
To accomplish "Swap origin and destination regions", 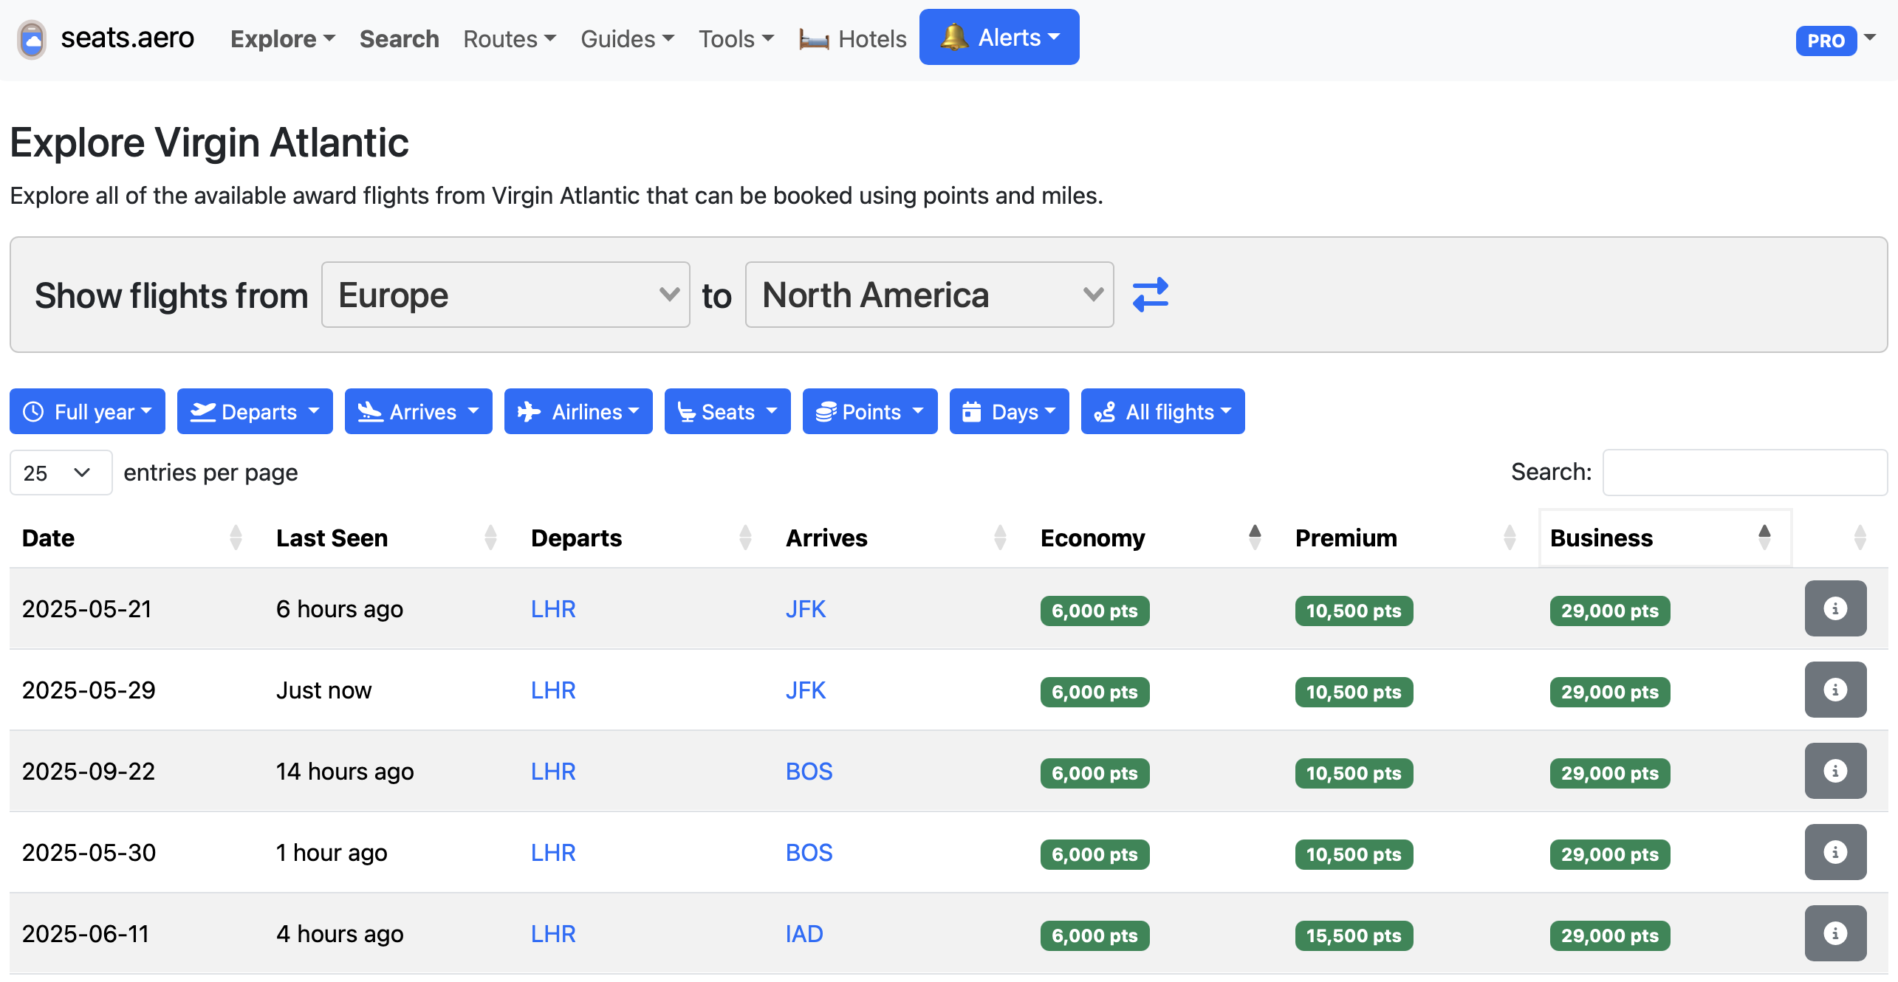I will tap(1150, 295).
